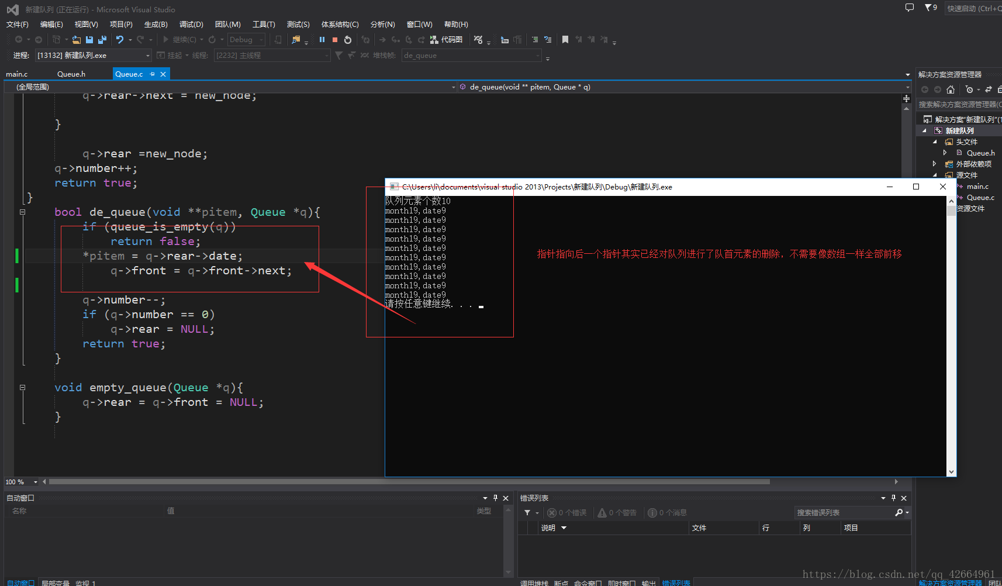Viewport: 1002px width, 586px height.
Task: Expand the Queue.h node in Solution Explorer
Action: (945, 153)
